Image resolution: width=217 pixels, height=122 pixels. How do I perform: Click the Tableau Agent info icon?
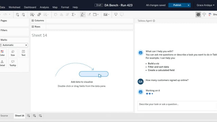pos(154,21)
